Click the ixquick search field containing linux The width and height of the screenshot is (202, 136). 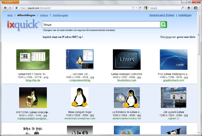point(101,25)
